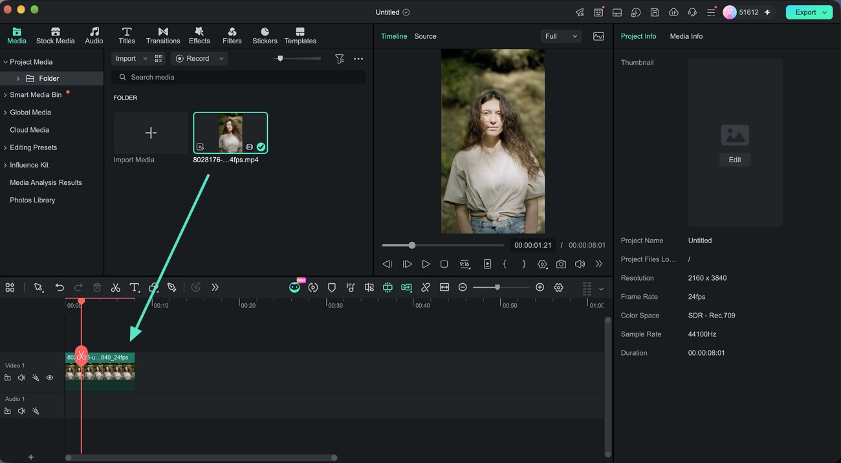The width and height of the screenshot is (841, 463).
Task: Add a new track with the plus button
Action: pos(30,457)
